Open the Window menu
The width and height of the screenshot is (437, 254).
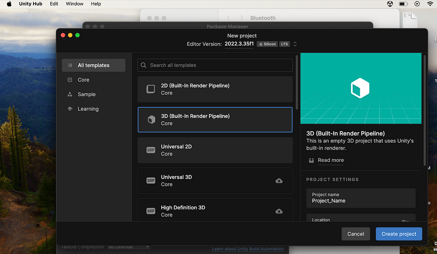pos(75,4)
